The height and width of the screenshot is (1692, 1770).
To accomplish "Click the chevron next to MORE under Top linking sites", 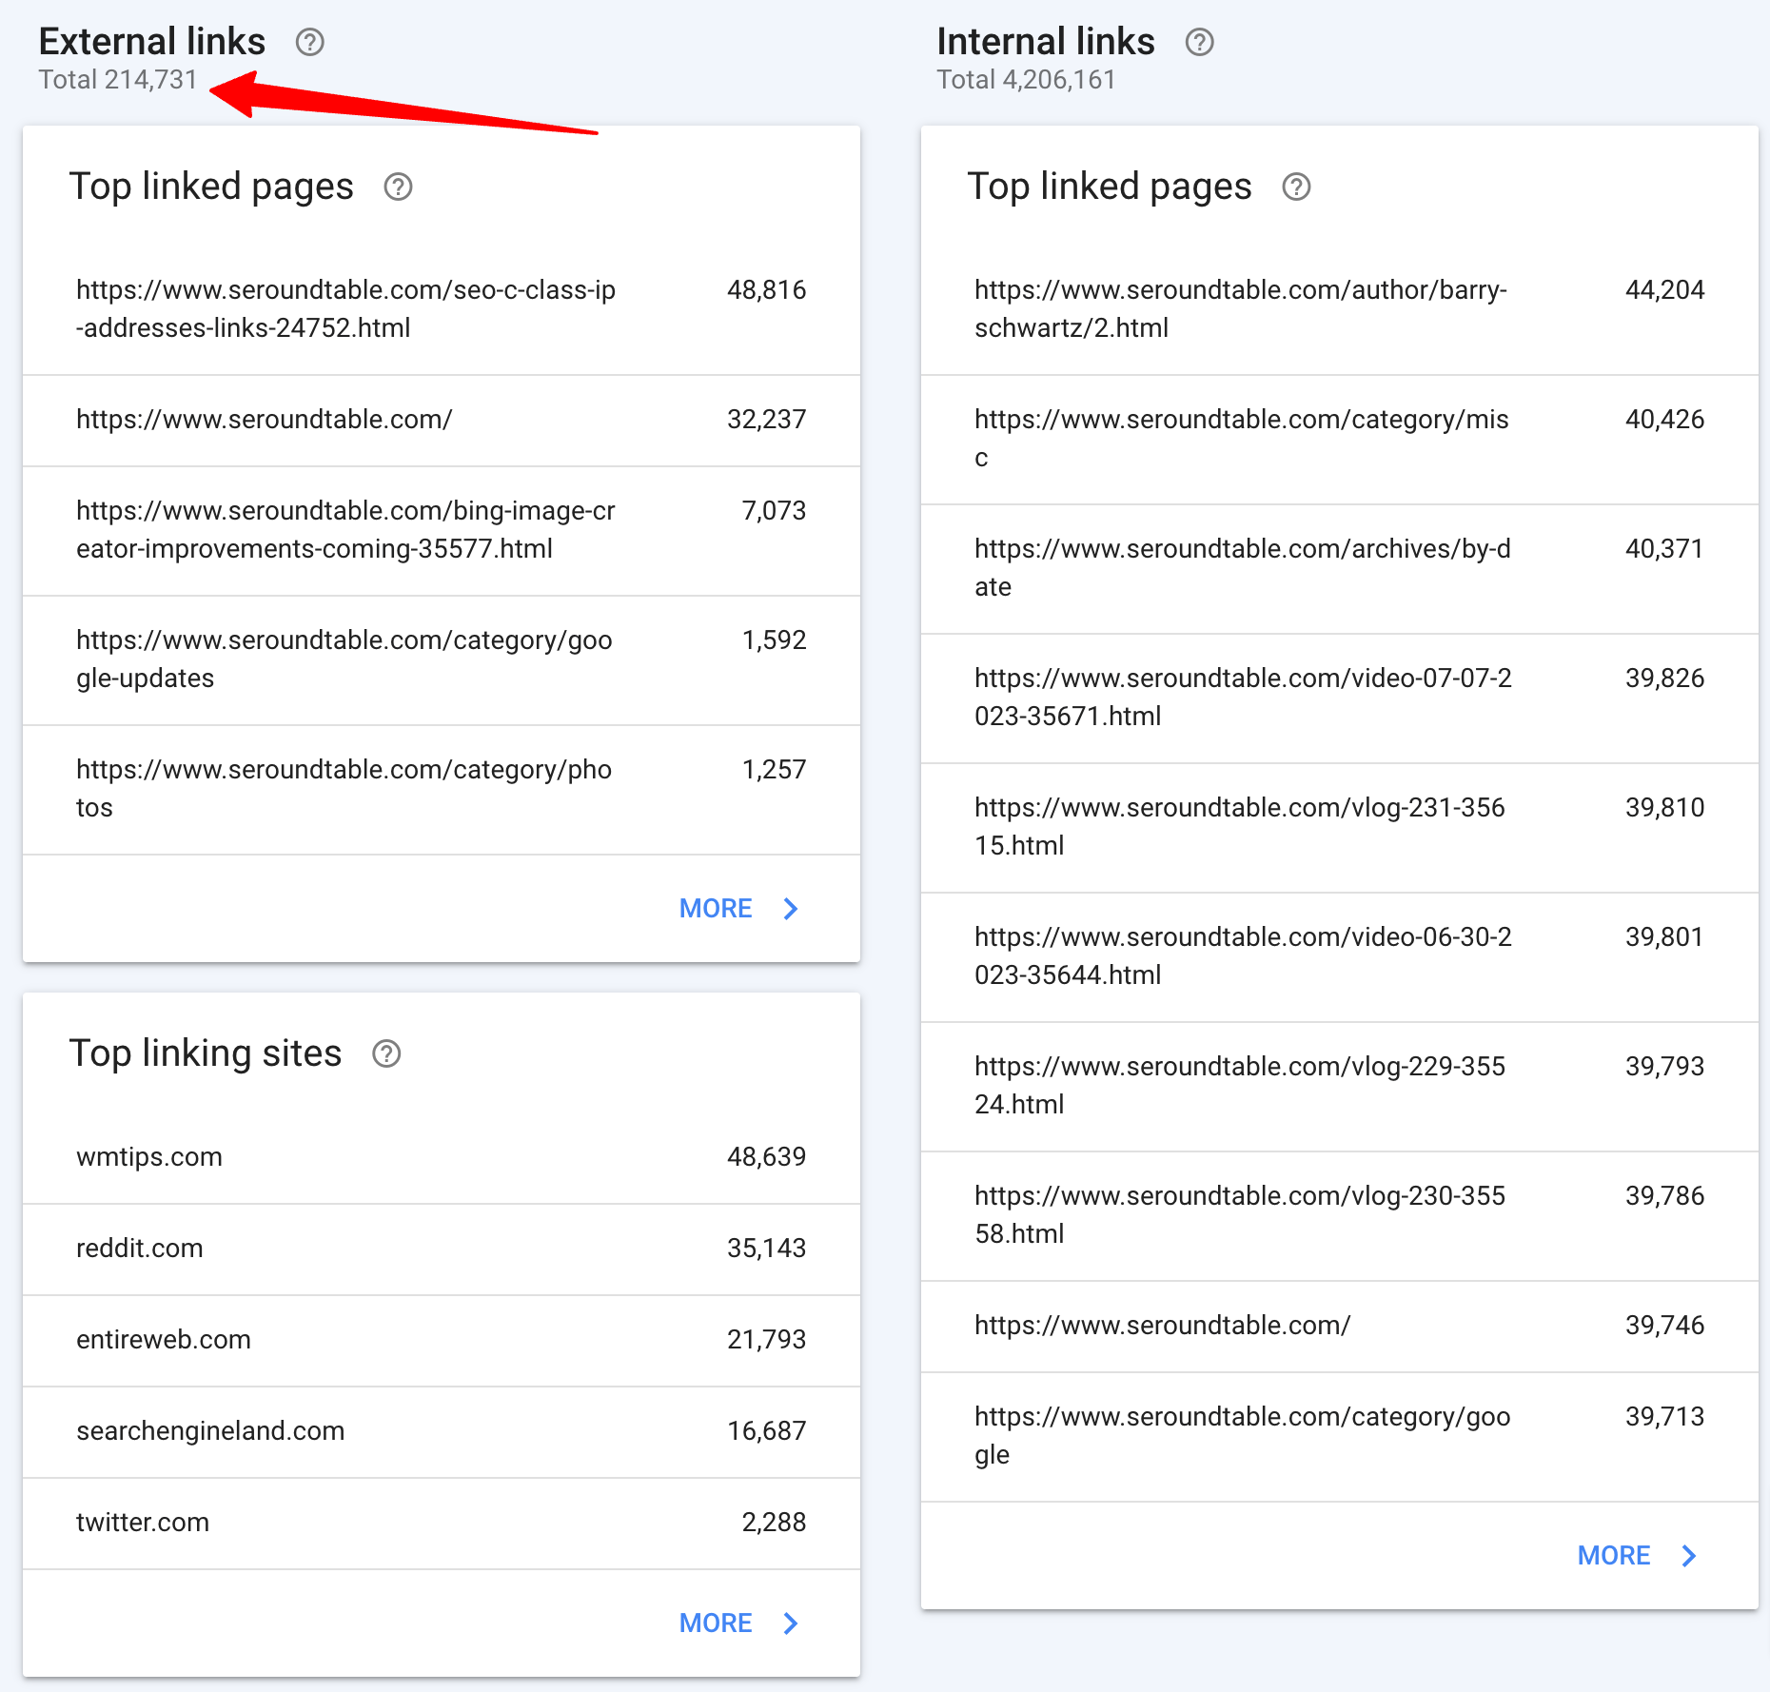I will click(791, 1623).
